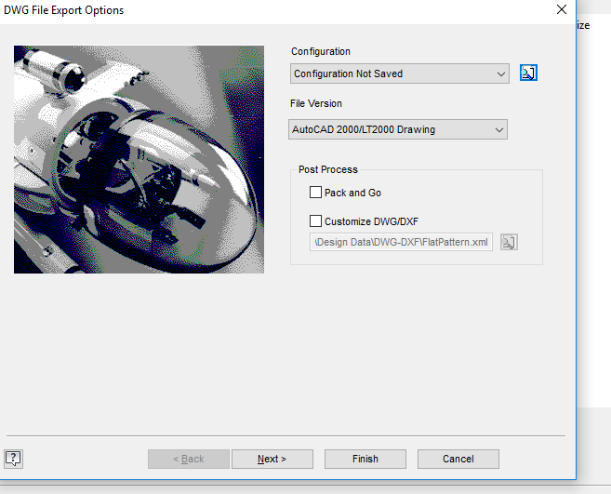Click the FlatPattern.xml path input field
The height and width of the screenshot is (494, 611).
tap(401, 242)
